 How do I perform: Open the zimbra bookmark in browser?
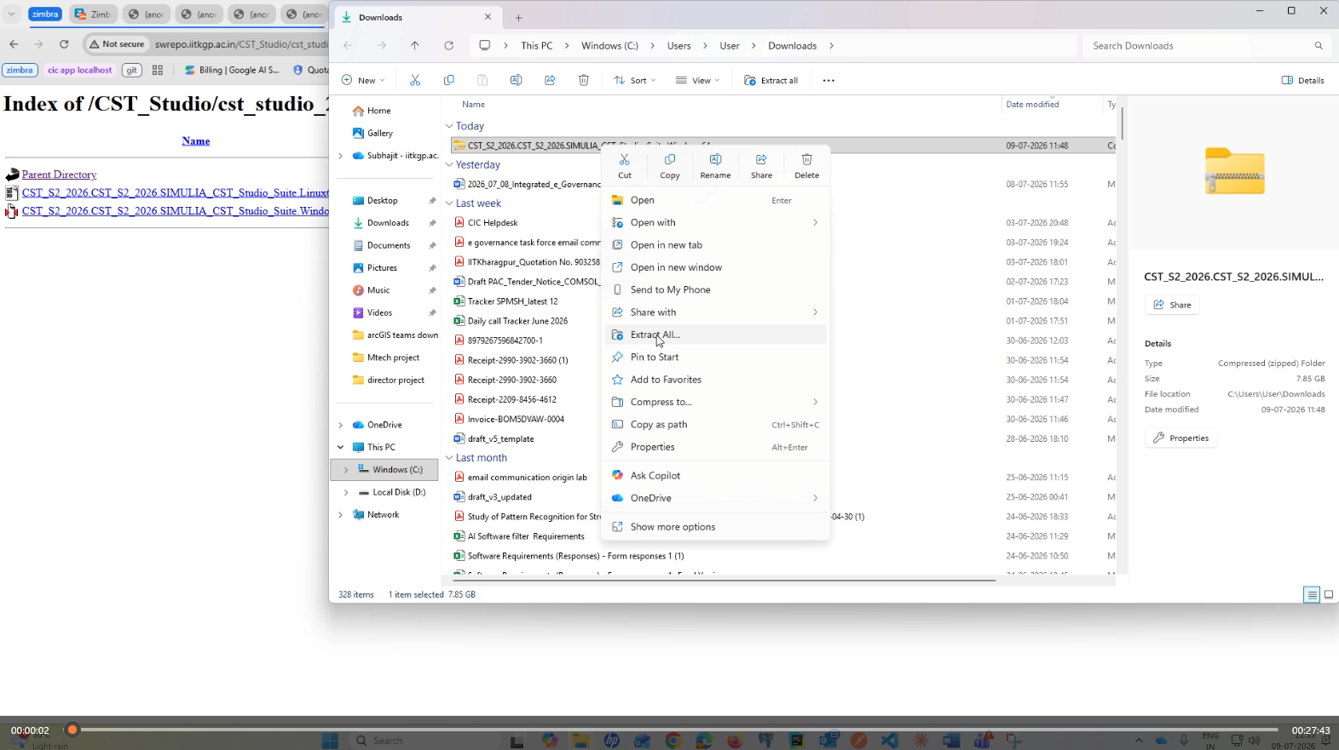(x=19, y=70)
